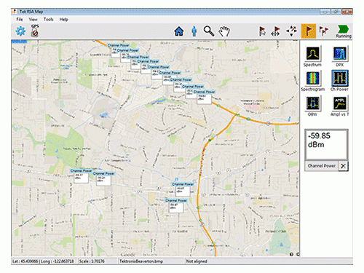The height and width of the screenshot is (273, 364).
Task: Select the blue person position icon
Action: [194, 31]
